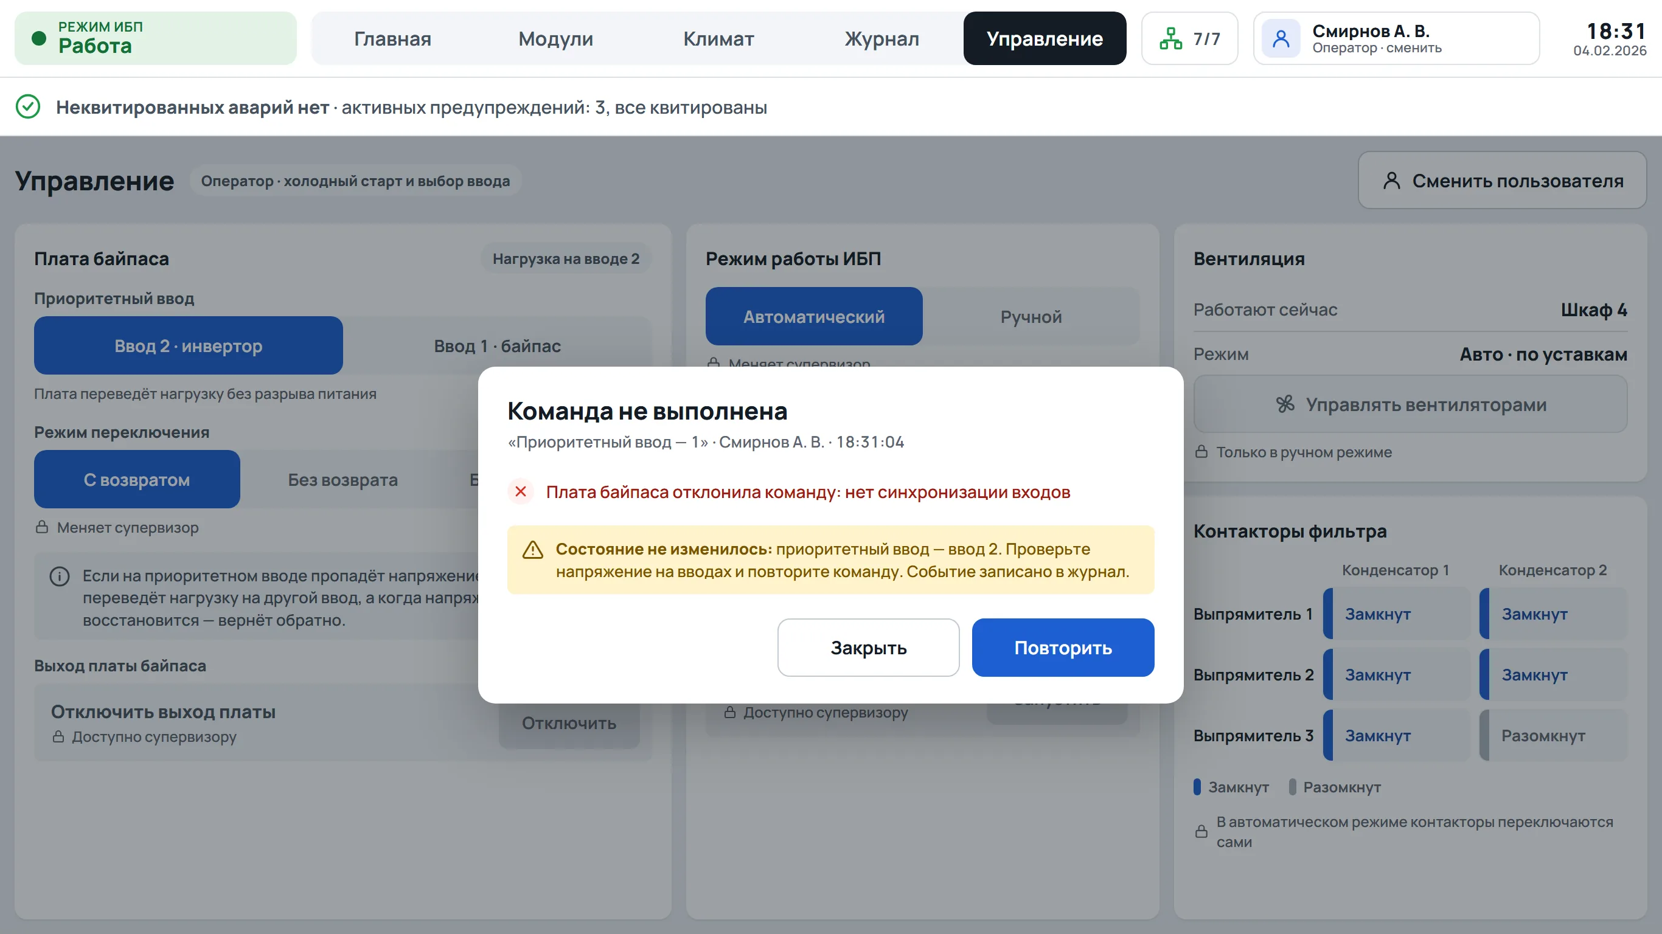Viewport: 1662px width, 934px height.
Task: Click the lock icon next to Только в ручном режиме
Action: pos(1201,452)
